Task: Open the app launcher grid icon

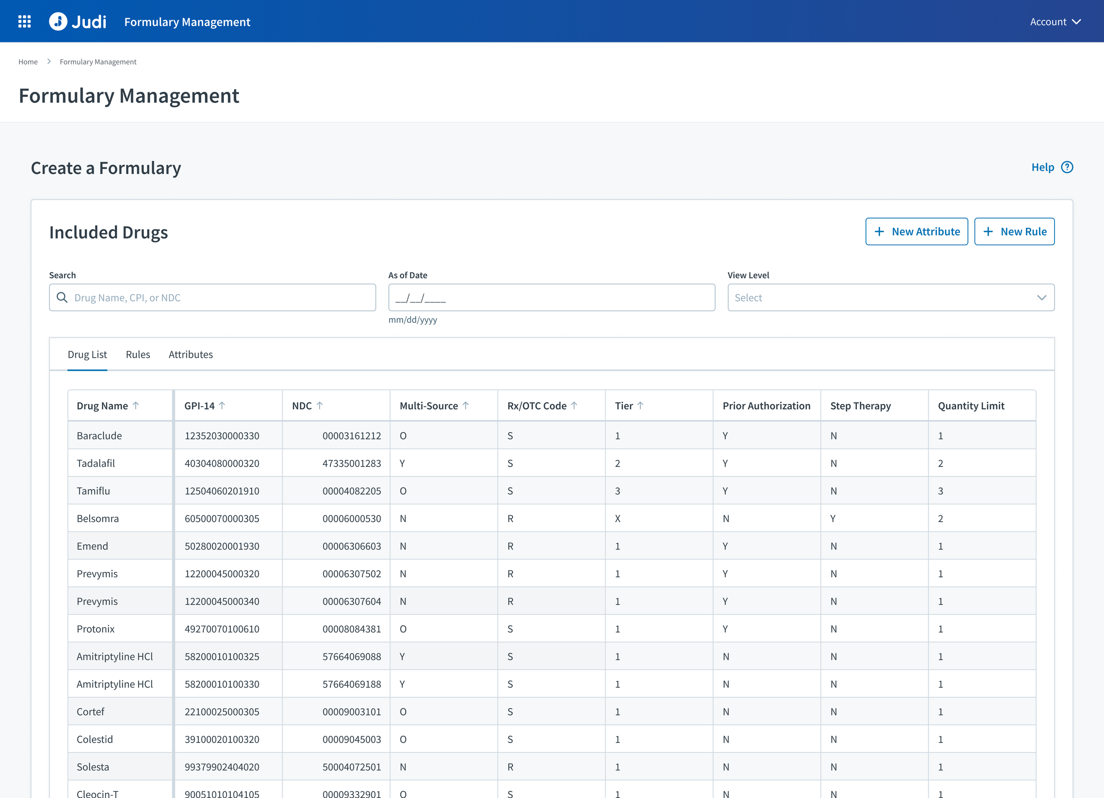Action: coord(24,22)
